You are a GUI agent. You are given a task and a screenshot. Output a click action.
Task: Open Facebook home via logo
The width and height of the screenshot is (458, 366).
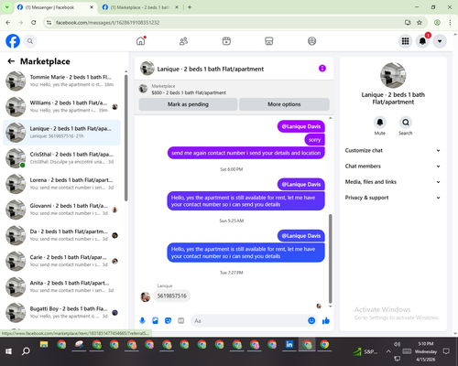13,41
